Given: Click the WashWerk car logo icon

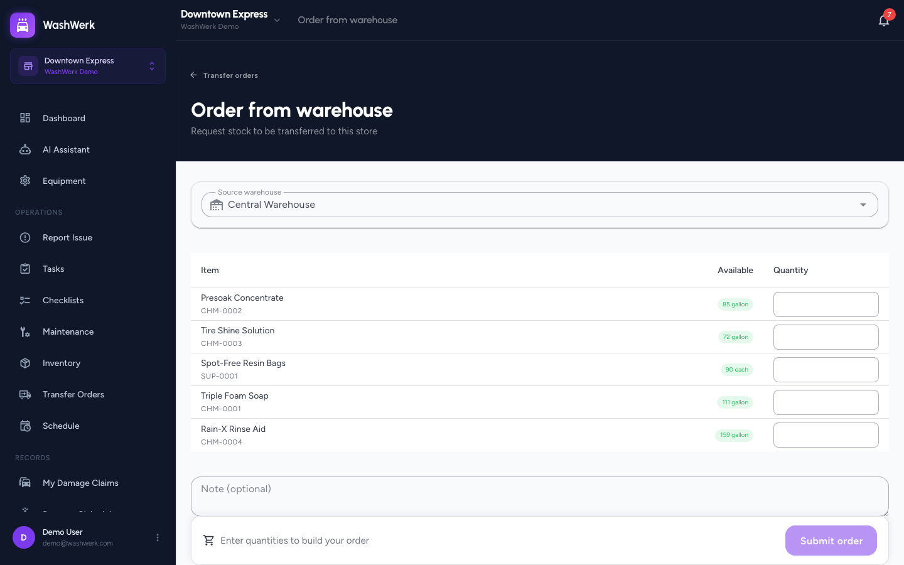Looking at the screenshot, I should pos(23,25).
